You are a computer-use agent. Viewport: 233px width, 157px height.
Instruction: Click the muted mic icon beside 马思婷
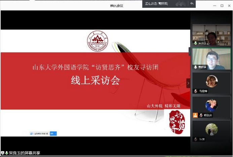click(195, 91)
